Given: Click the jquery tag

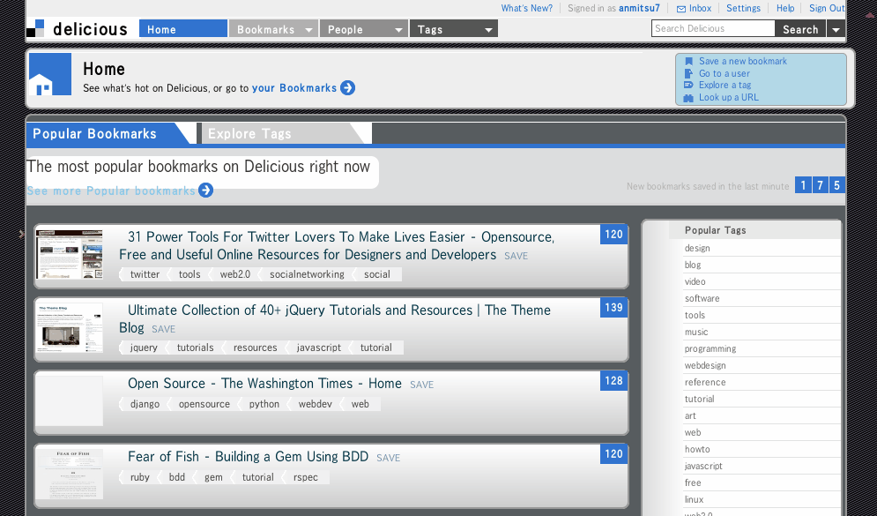Looking at the screenshot, I should 144,348.
